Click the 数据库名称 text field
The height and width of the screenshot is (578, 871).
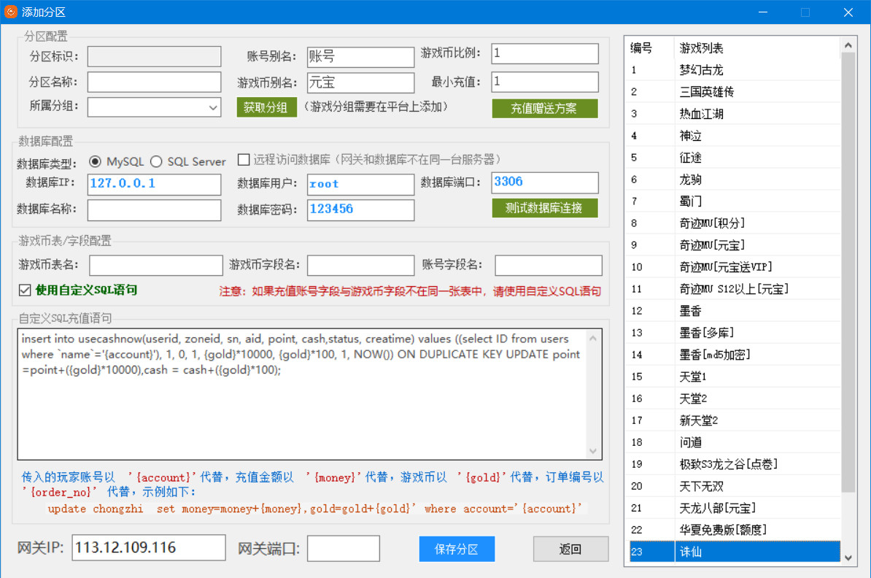pos(154,210)
